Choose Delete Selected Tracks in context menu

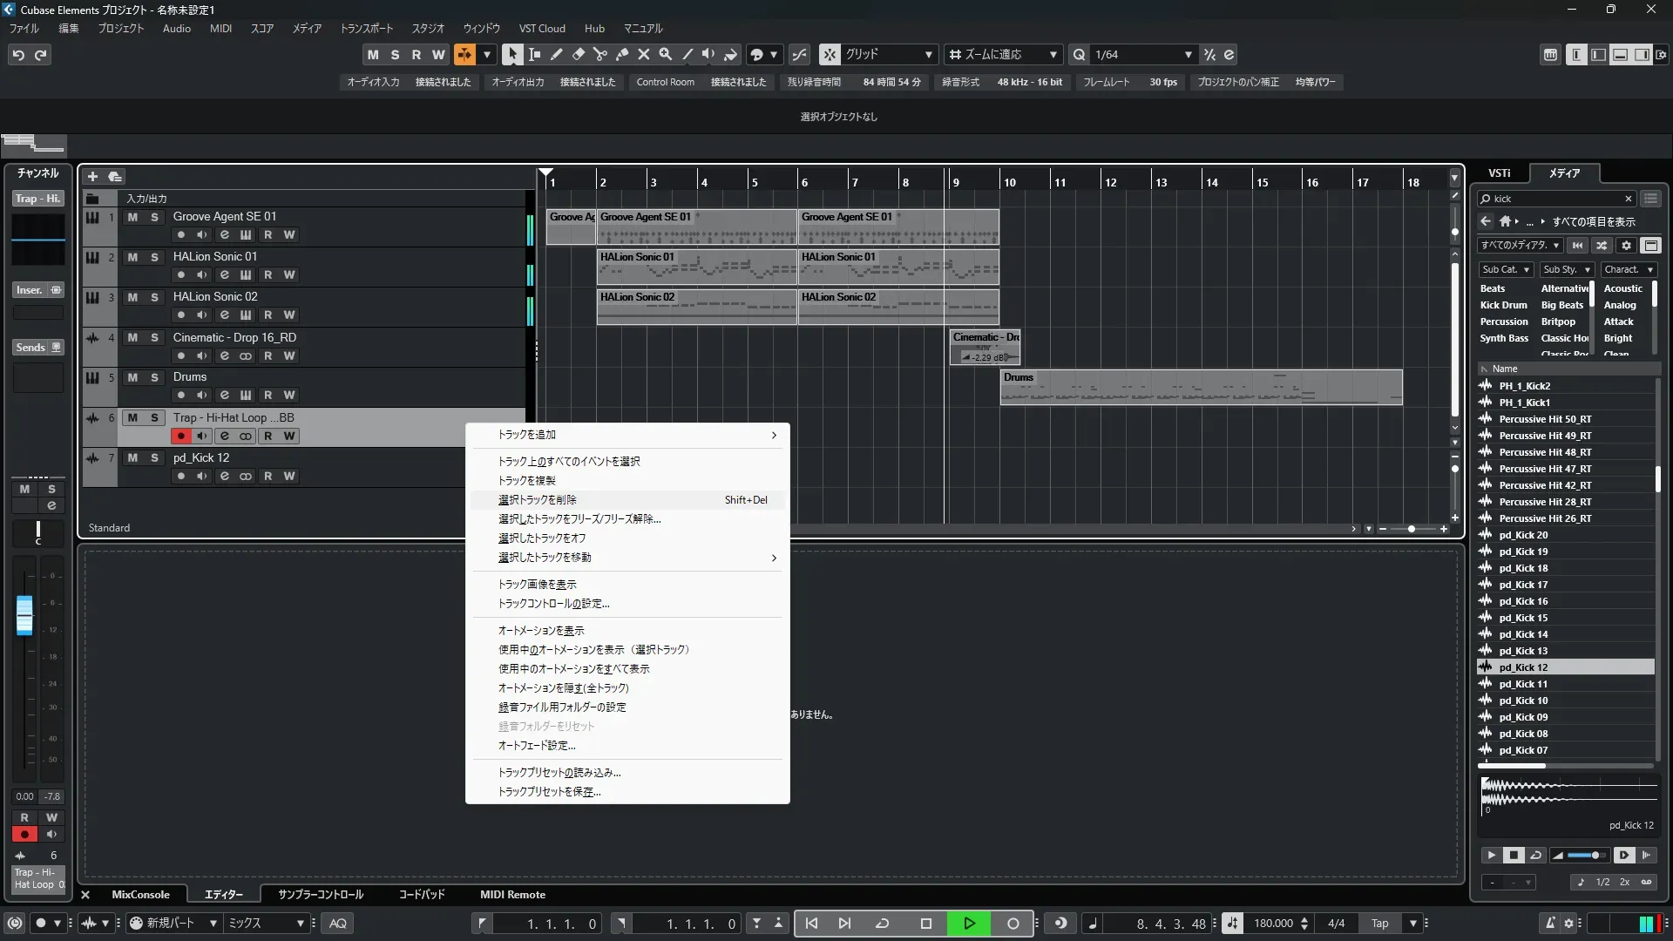point(538,500)
